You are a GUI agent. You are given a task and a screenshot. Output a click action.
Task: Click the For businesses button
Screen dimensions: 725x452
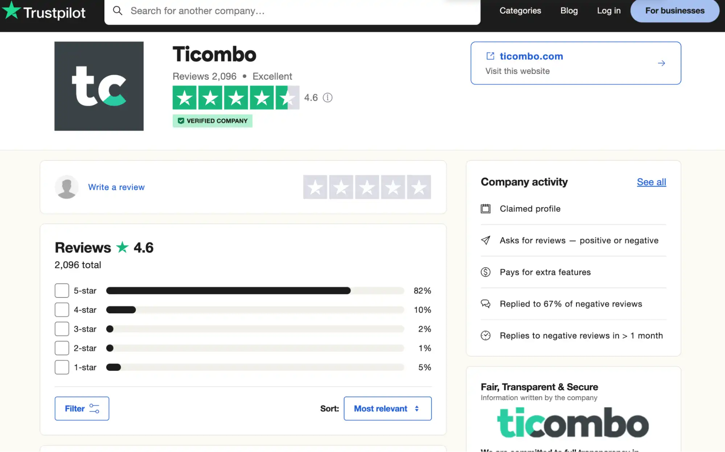point(674,11)
